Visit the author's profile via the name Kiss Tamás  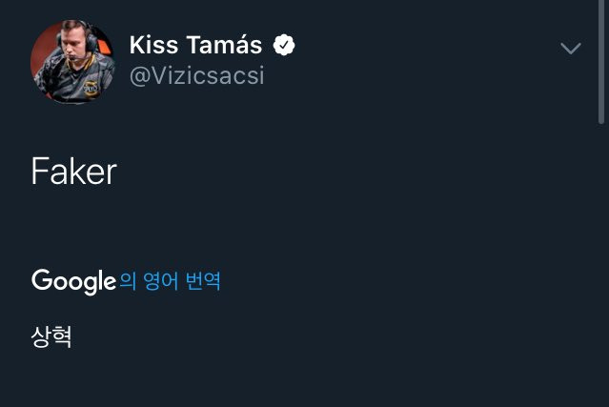pos(195,45)
